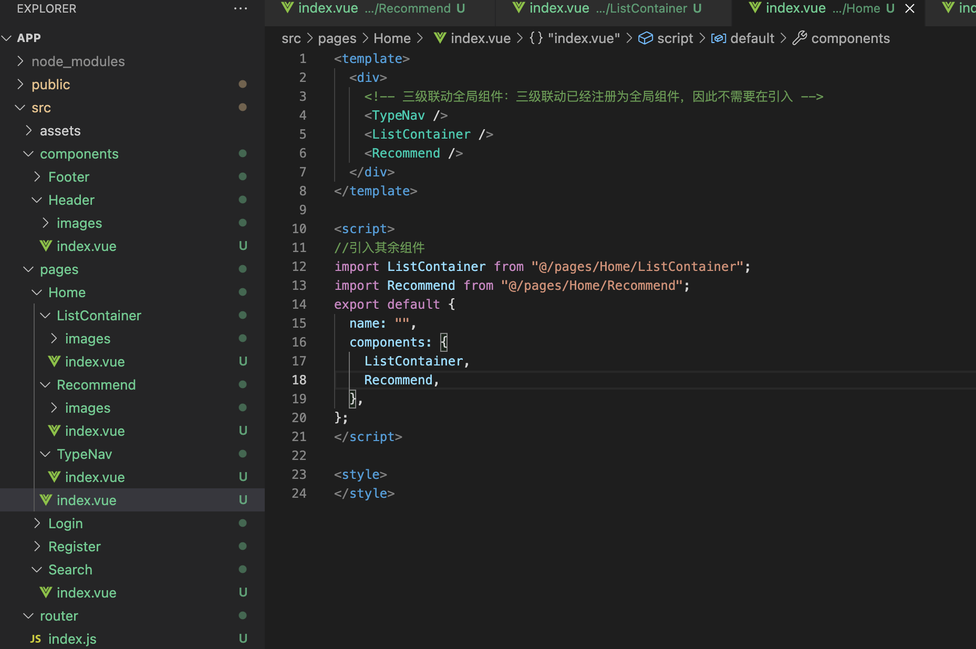976x649 pixels.
Task: Open index.vue under the TypeNav folder
Action: 95,477
